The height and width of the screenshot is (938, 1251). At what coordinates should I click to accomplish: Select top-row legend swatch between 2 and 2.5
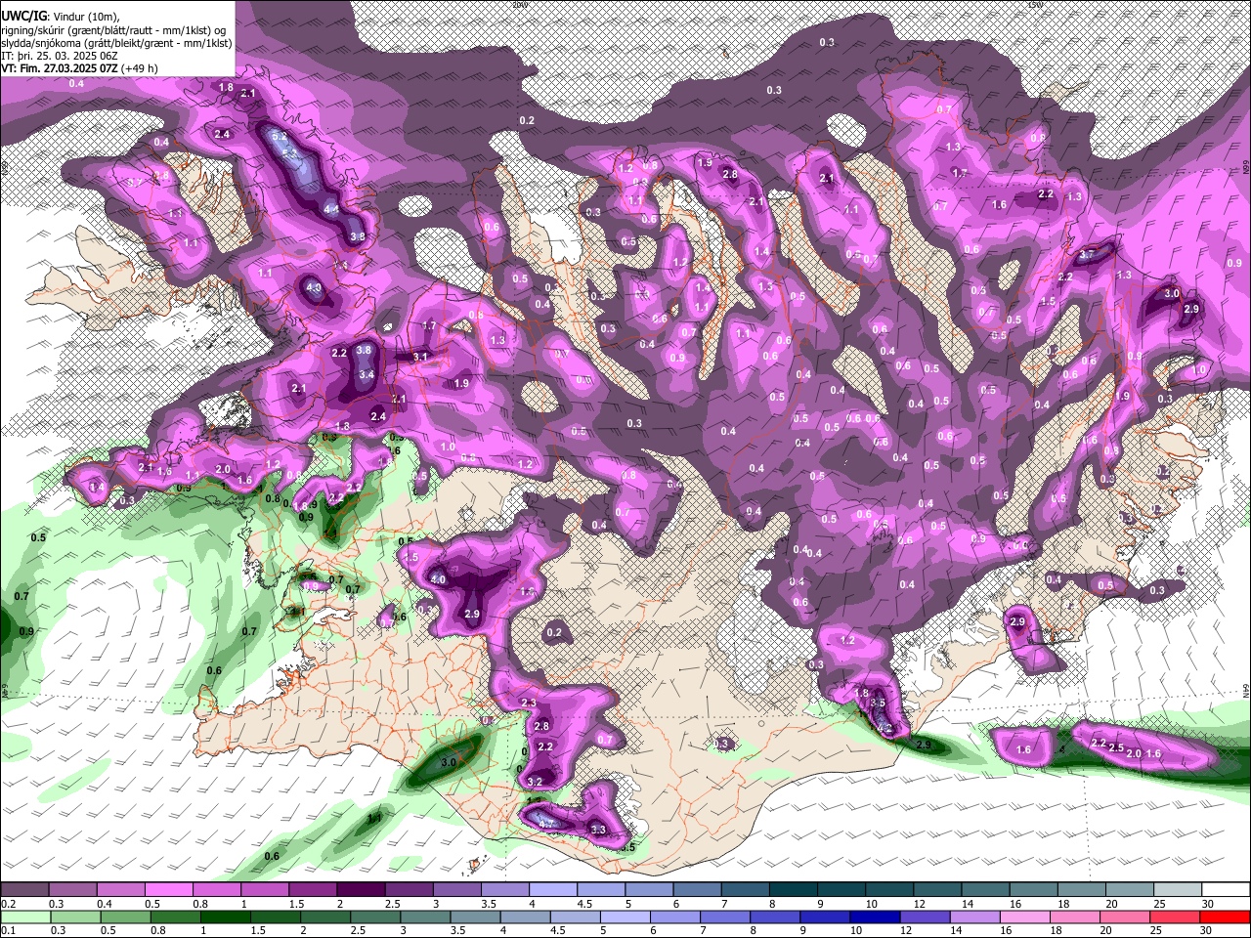tap(361, 890)
